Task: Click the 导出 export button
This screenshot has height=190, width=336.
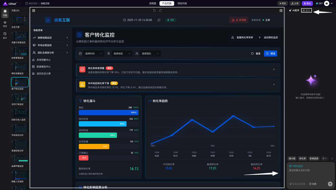Action: tap(307, 3)
